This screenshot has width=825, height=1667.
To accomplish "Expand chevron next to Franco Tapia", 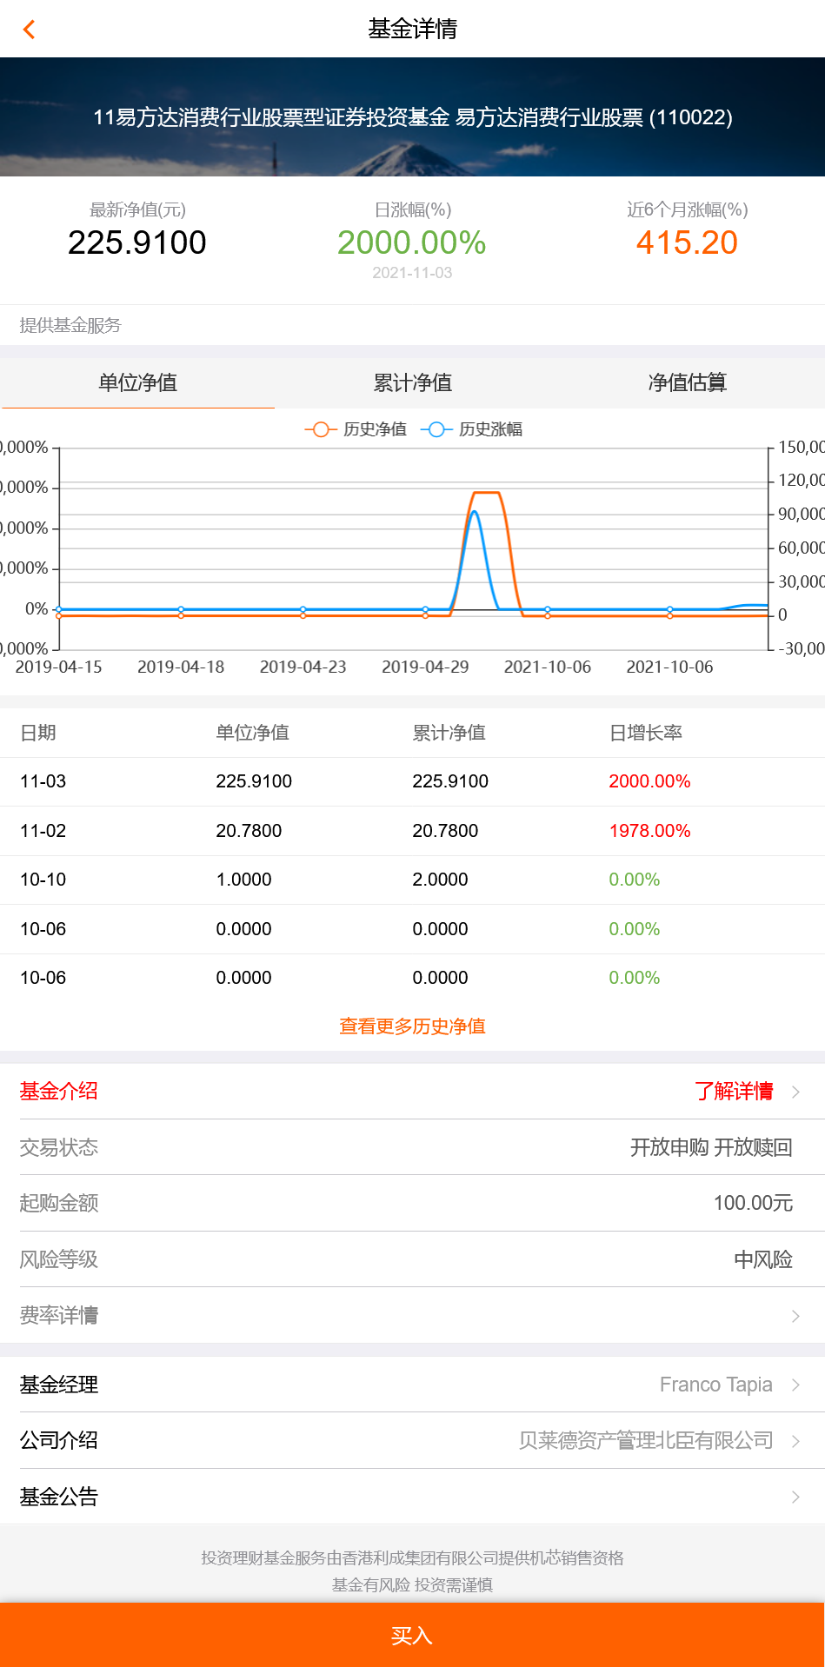I will point(795,1385).
